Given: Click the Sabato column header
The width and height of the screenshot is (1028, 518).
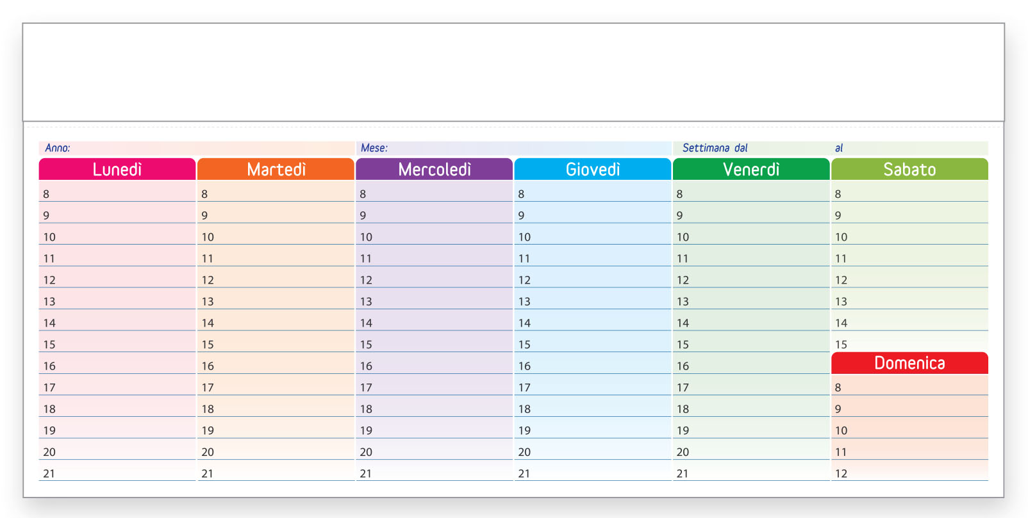Looking at the screenshot, I should point(909,169).
